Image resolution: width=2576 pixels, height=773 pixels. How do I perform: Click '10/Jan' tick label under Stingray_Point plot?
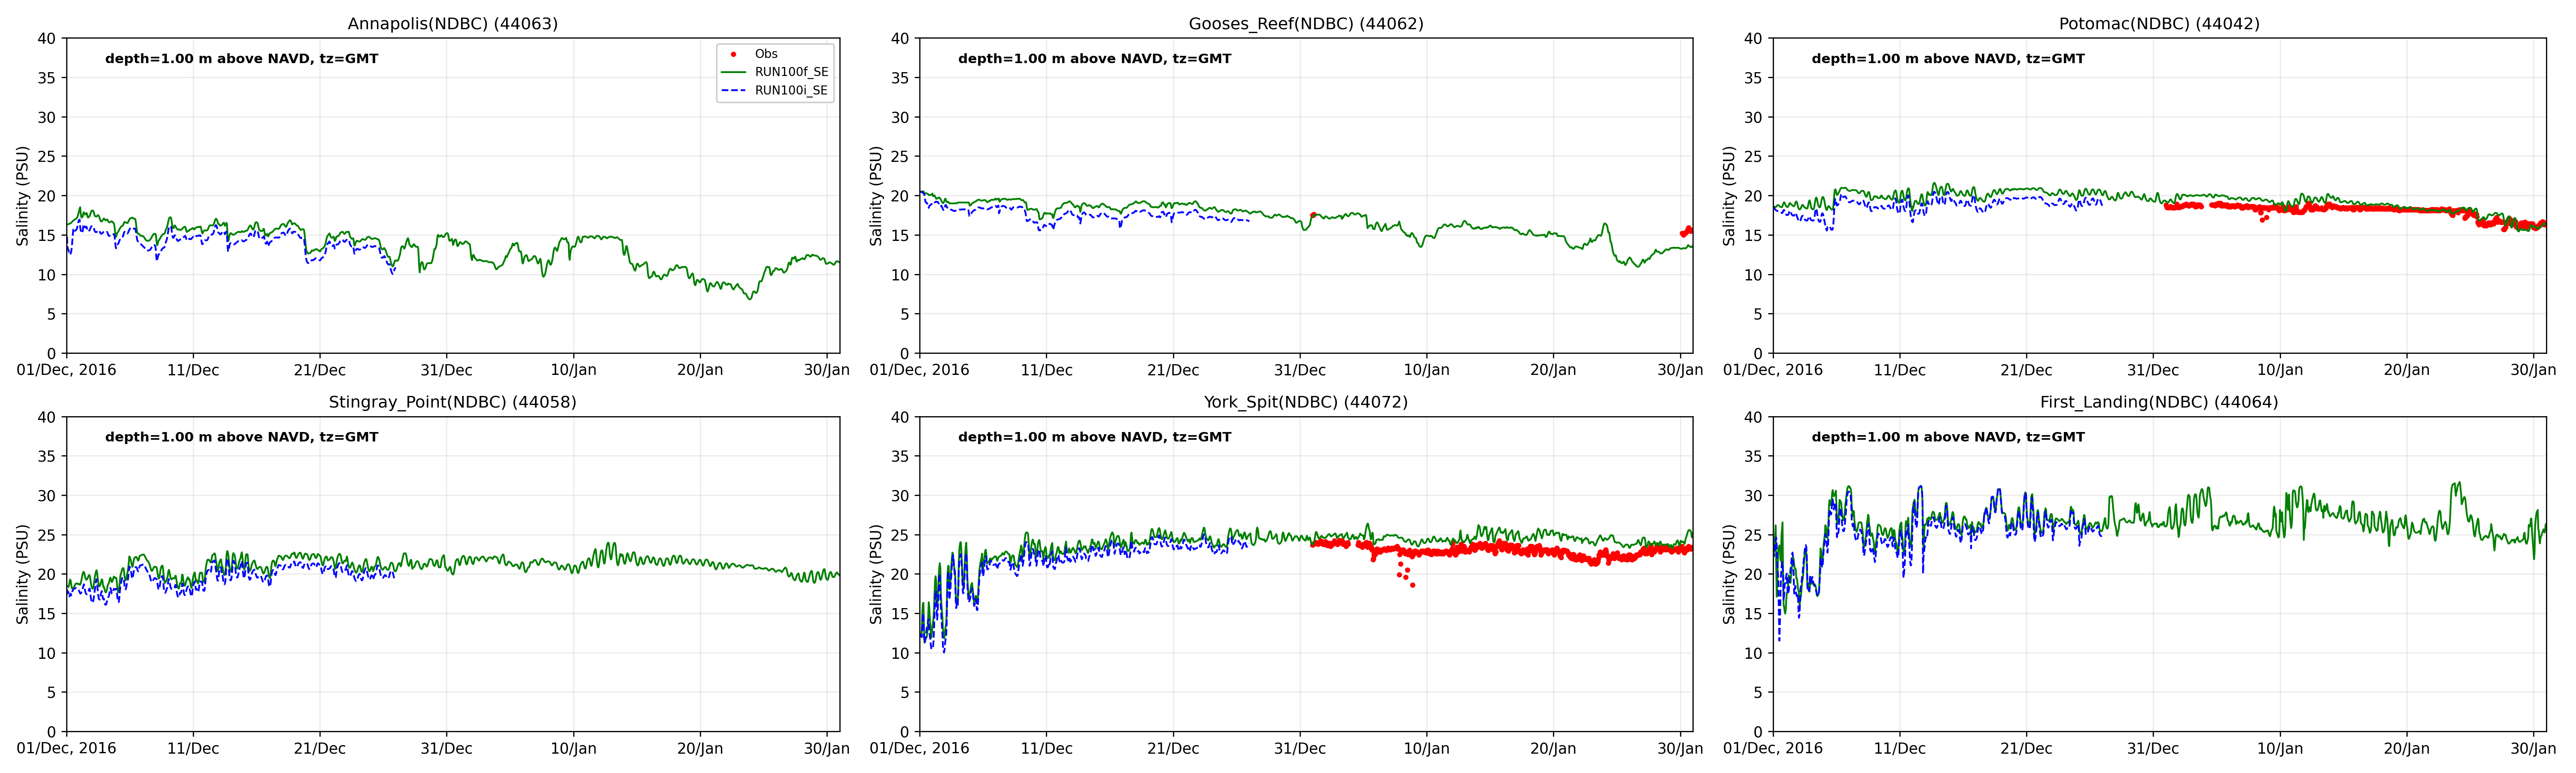click(574, 748)
